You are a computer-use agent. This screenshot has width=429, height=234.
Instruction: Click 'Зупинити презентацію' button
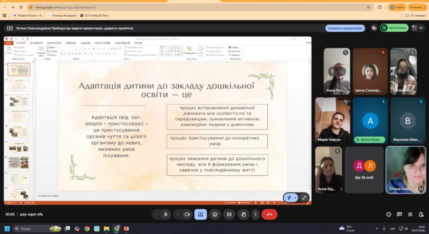click(345, 28)
